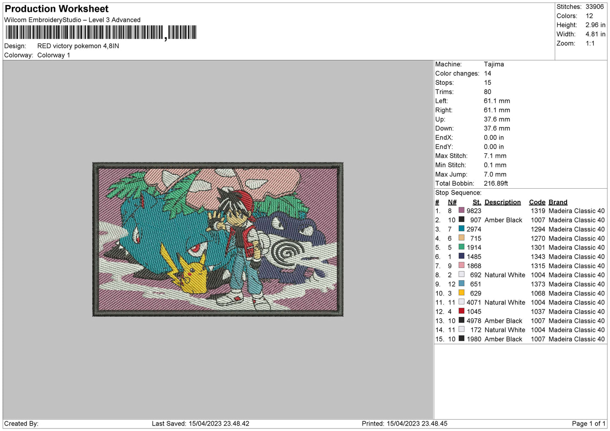Viewport: 610px width, 431px height.
Task: Click the embroidery design preview image
Action: tap(218, 239)
